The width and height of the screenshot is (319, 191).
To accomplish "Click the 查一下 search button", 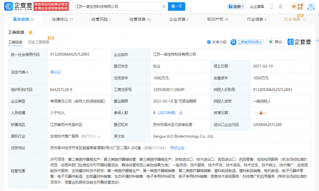I will pyautogui.click(x=177, y=6).
